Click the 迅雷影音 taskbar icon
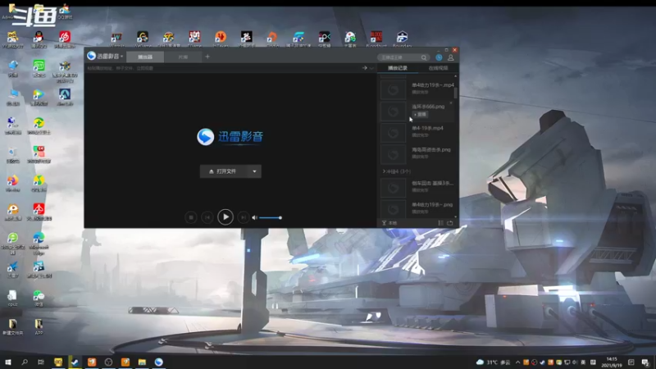The width and height of the screenshot is (656, 369). click(158, 362)
